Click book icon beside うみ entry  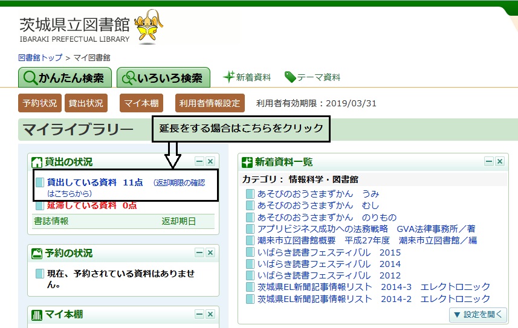(250, 194)
